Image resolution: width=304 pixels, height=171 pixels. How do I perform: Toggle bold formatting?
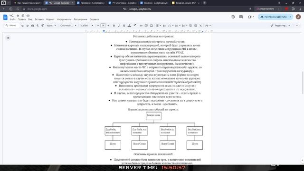point(114,26)
